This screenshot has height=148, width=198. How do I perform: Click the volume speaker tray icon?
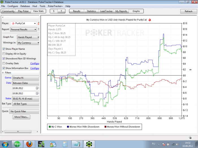[x=177, y=144]
